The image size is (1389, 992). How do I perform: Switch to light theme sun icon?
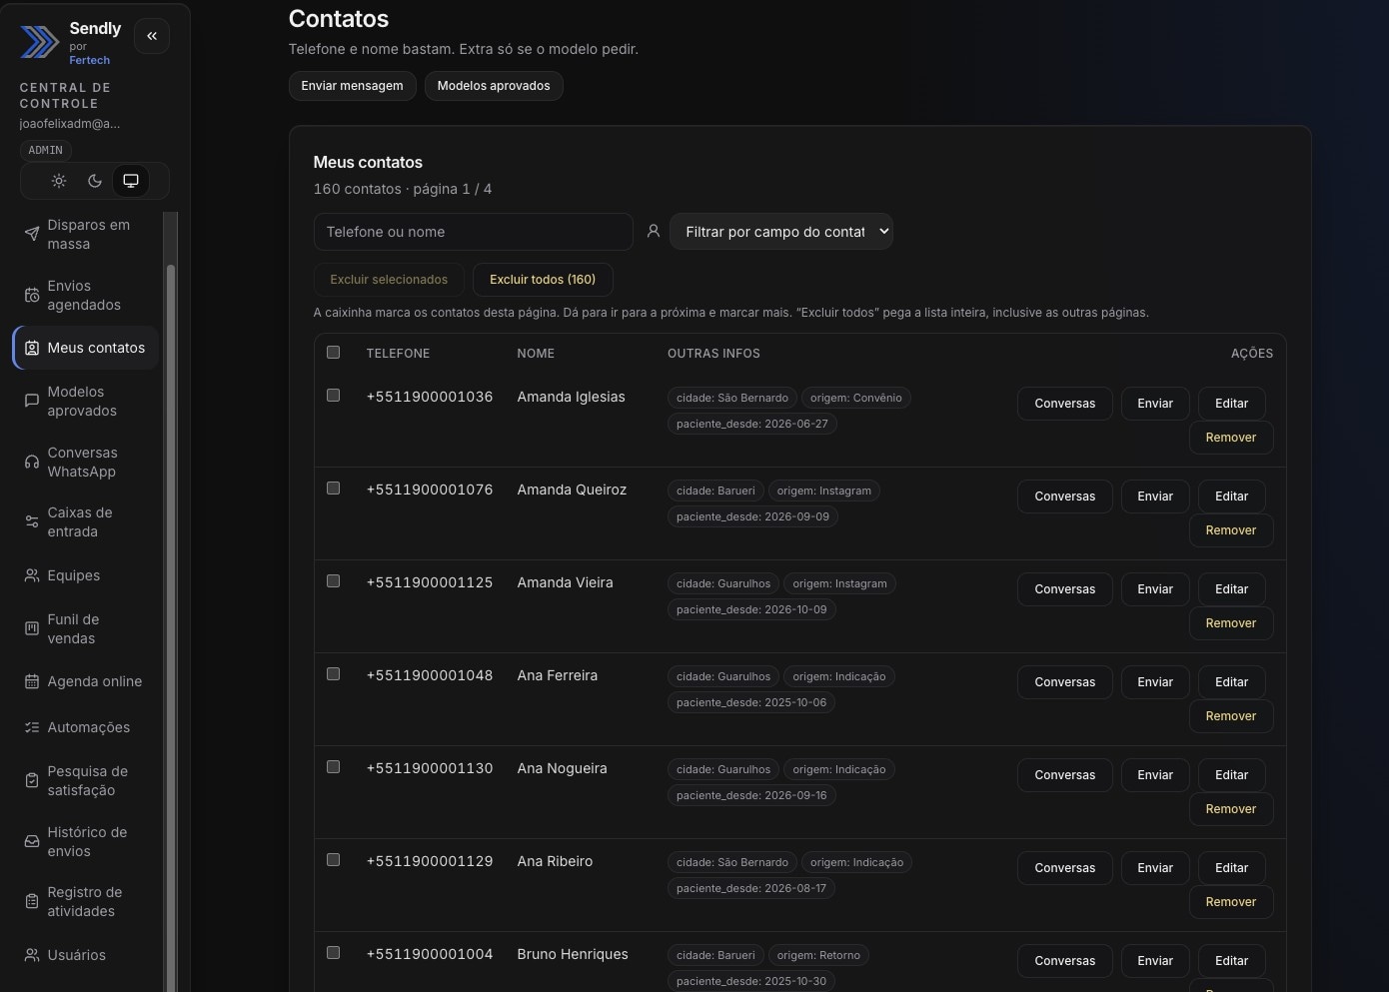[59, 181]
